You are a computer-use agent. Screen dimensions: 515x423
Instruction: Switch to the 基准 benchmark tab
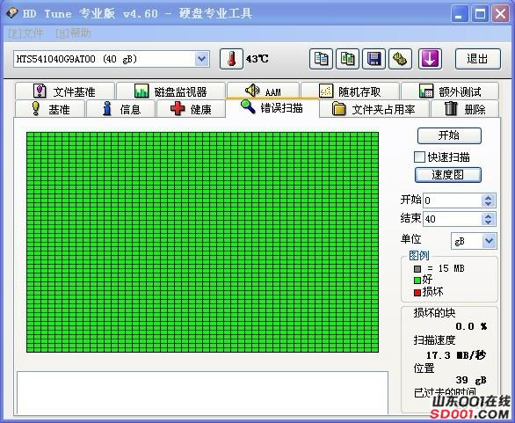pyautogui.click(x=50, y=109)
